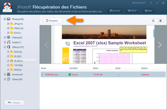This screenshot has height=110, width=167.
Task: Click the Other documents icon
Action: 9,79
